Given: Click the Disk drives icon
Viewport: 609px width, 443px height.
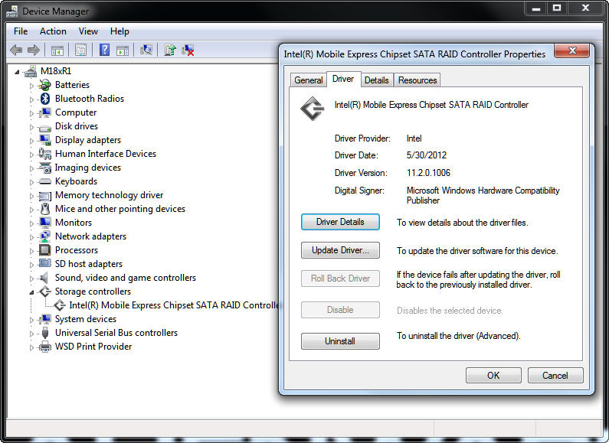Looking at the screenshot, I should coord(45,127).
